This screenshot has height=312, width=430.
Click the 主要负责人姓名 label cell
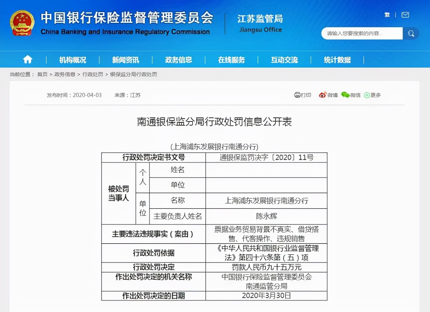pos(177,216)
